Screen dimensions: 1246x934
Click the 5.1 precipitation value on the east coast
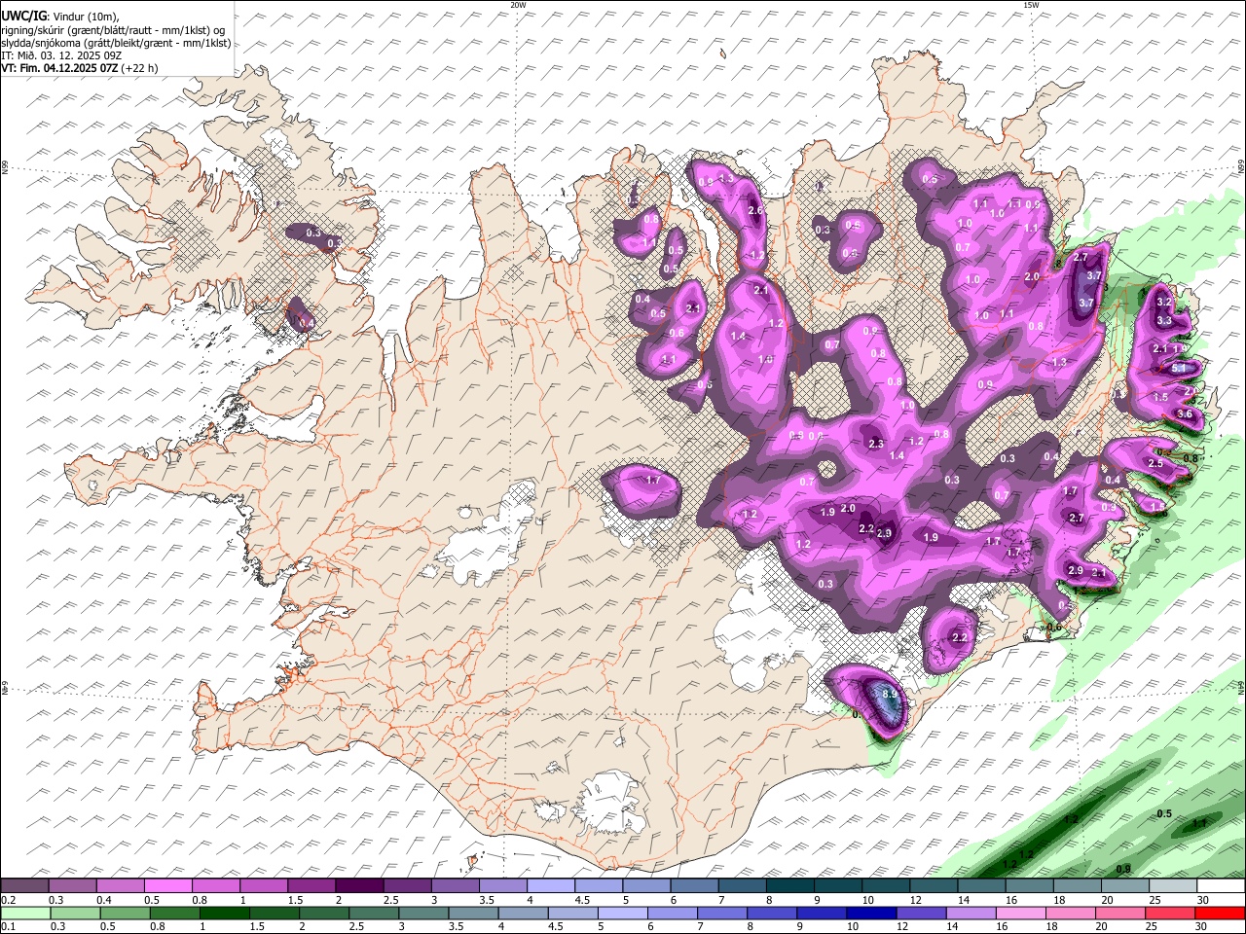click(x=1179, y=369)
